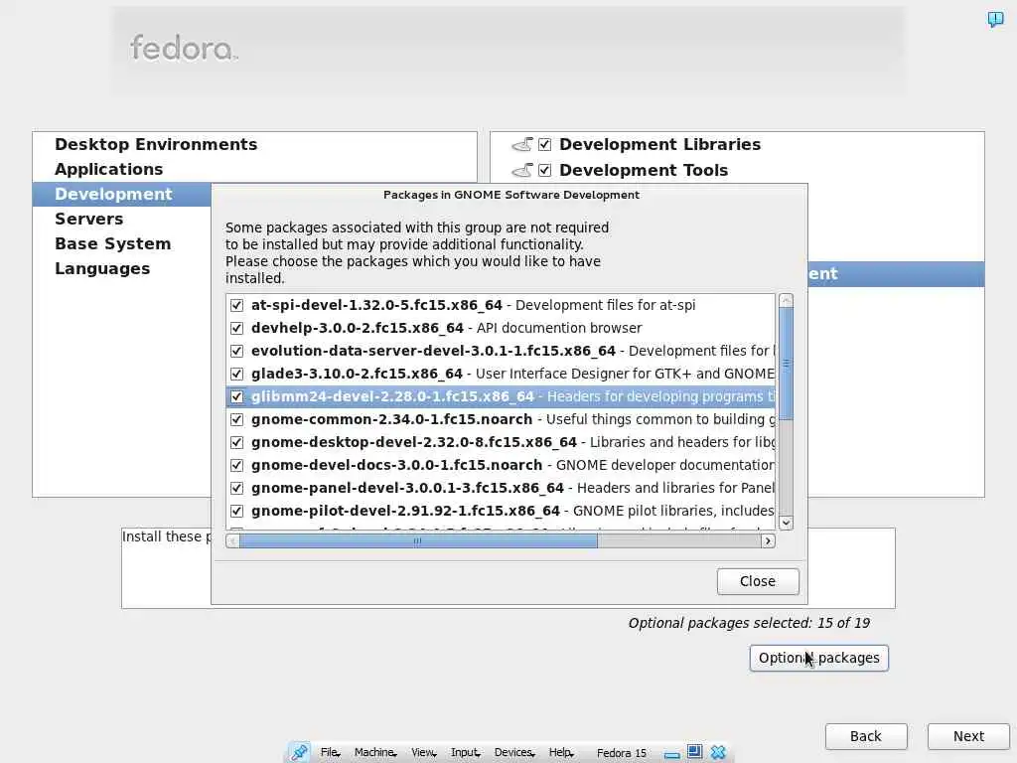Click the Optional packages button

(x=818, y=658)
